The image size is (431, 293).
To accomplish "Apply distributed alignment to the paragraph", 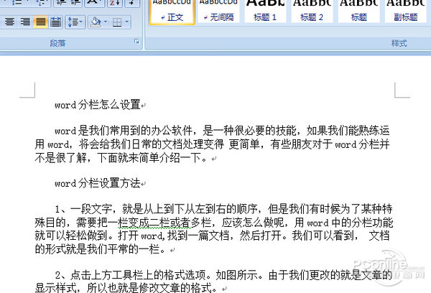I will (56, 22).
